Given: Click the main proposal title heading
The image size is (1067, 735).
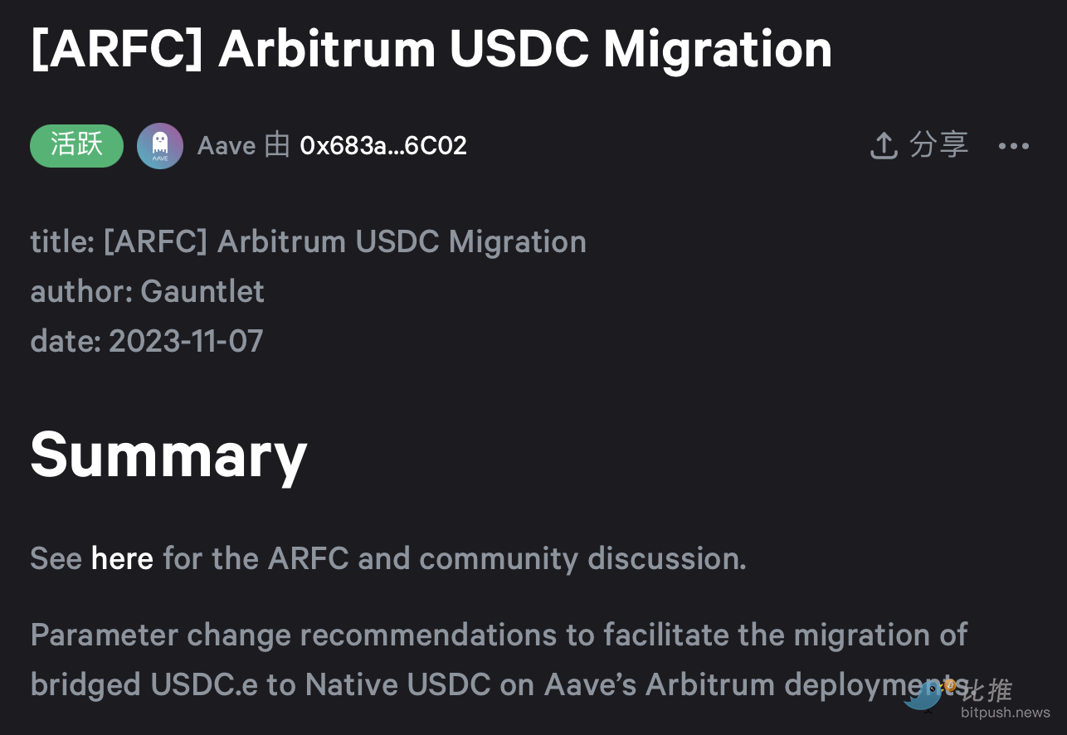Looking at the screenshot, I should (431, 50).
